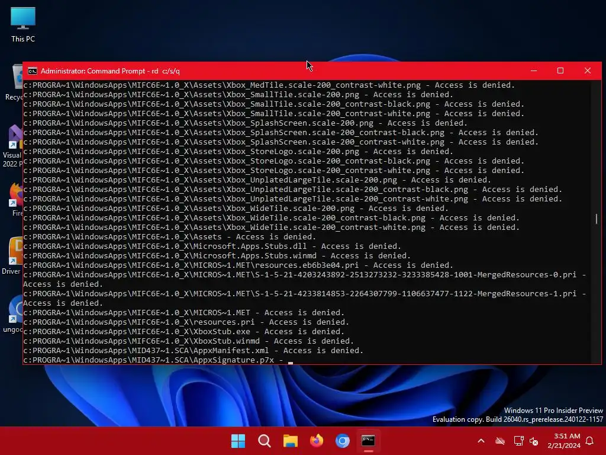The image size is (606, 455).
Task: Click the line with Microsoft.Apps.Stubs.dll
Action: (x=212, y=246)
